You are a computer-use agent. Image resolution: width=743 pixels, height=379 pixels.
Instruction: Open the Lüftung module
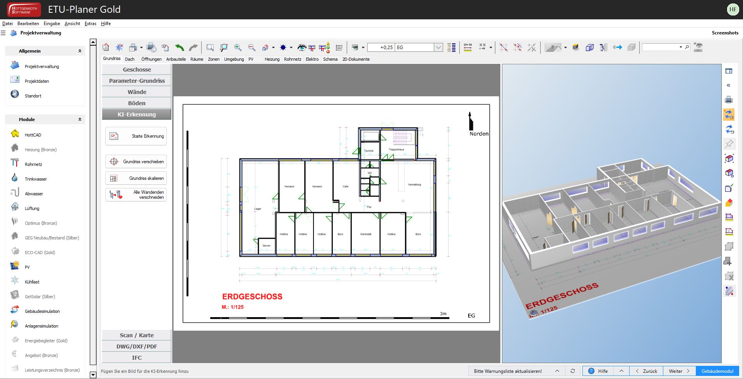32,208
